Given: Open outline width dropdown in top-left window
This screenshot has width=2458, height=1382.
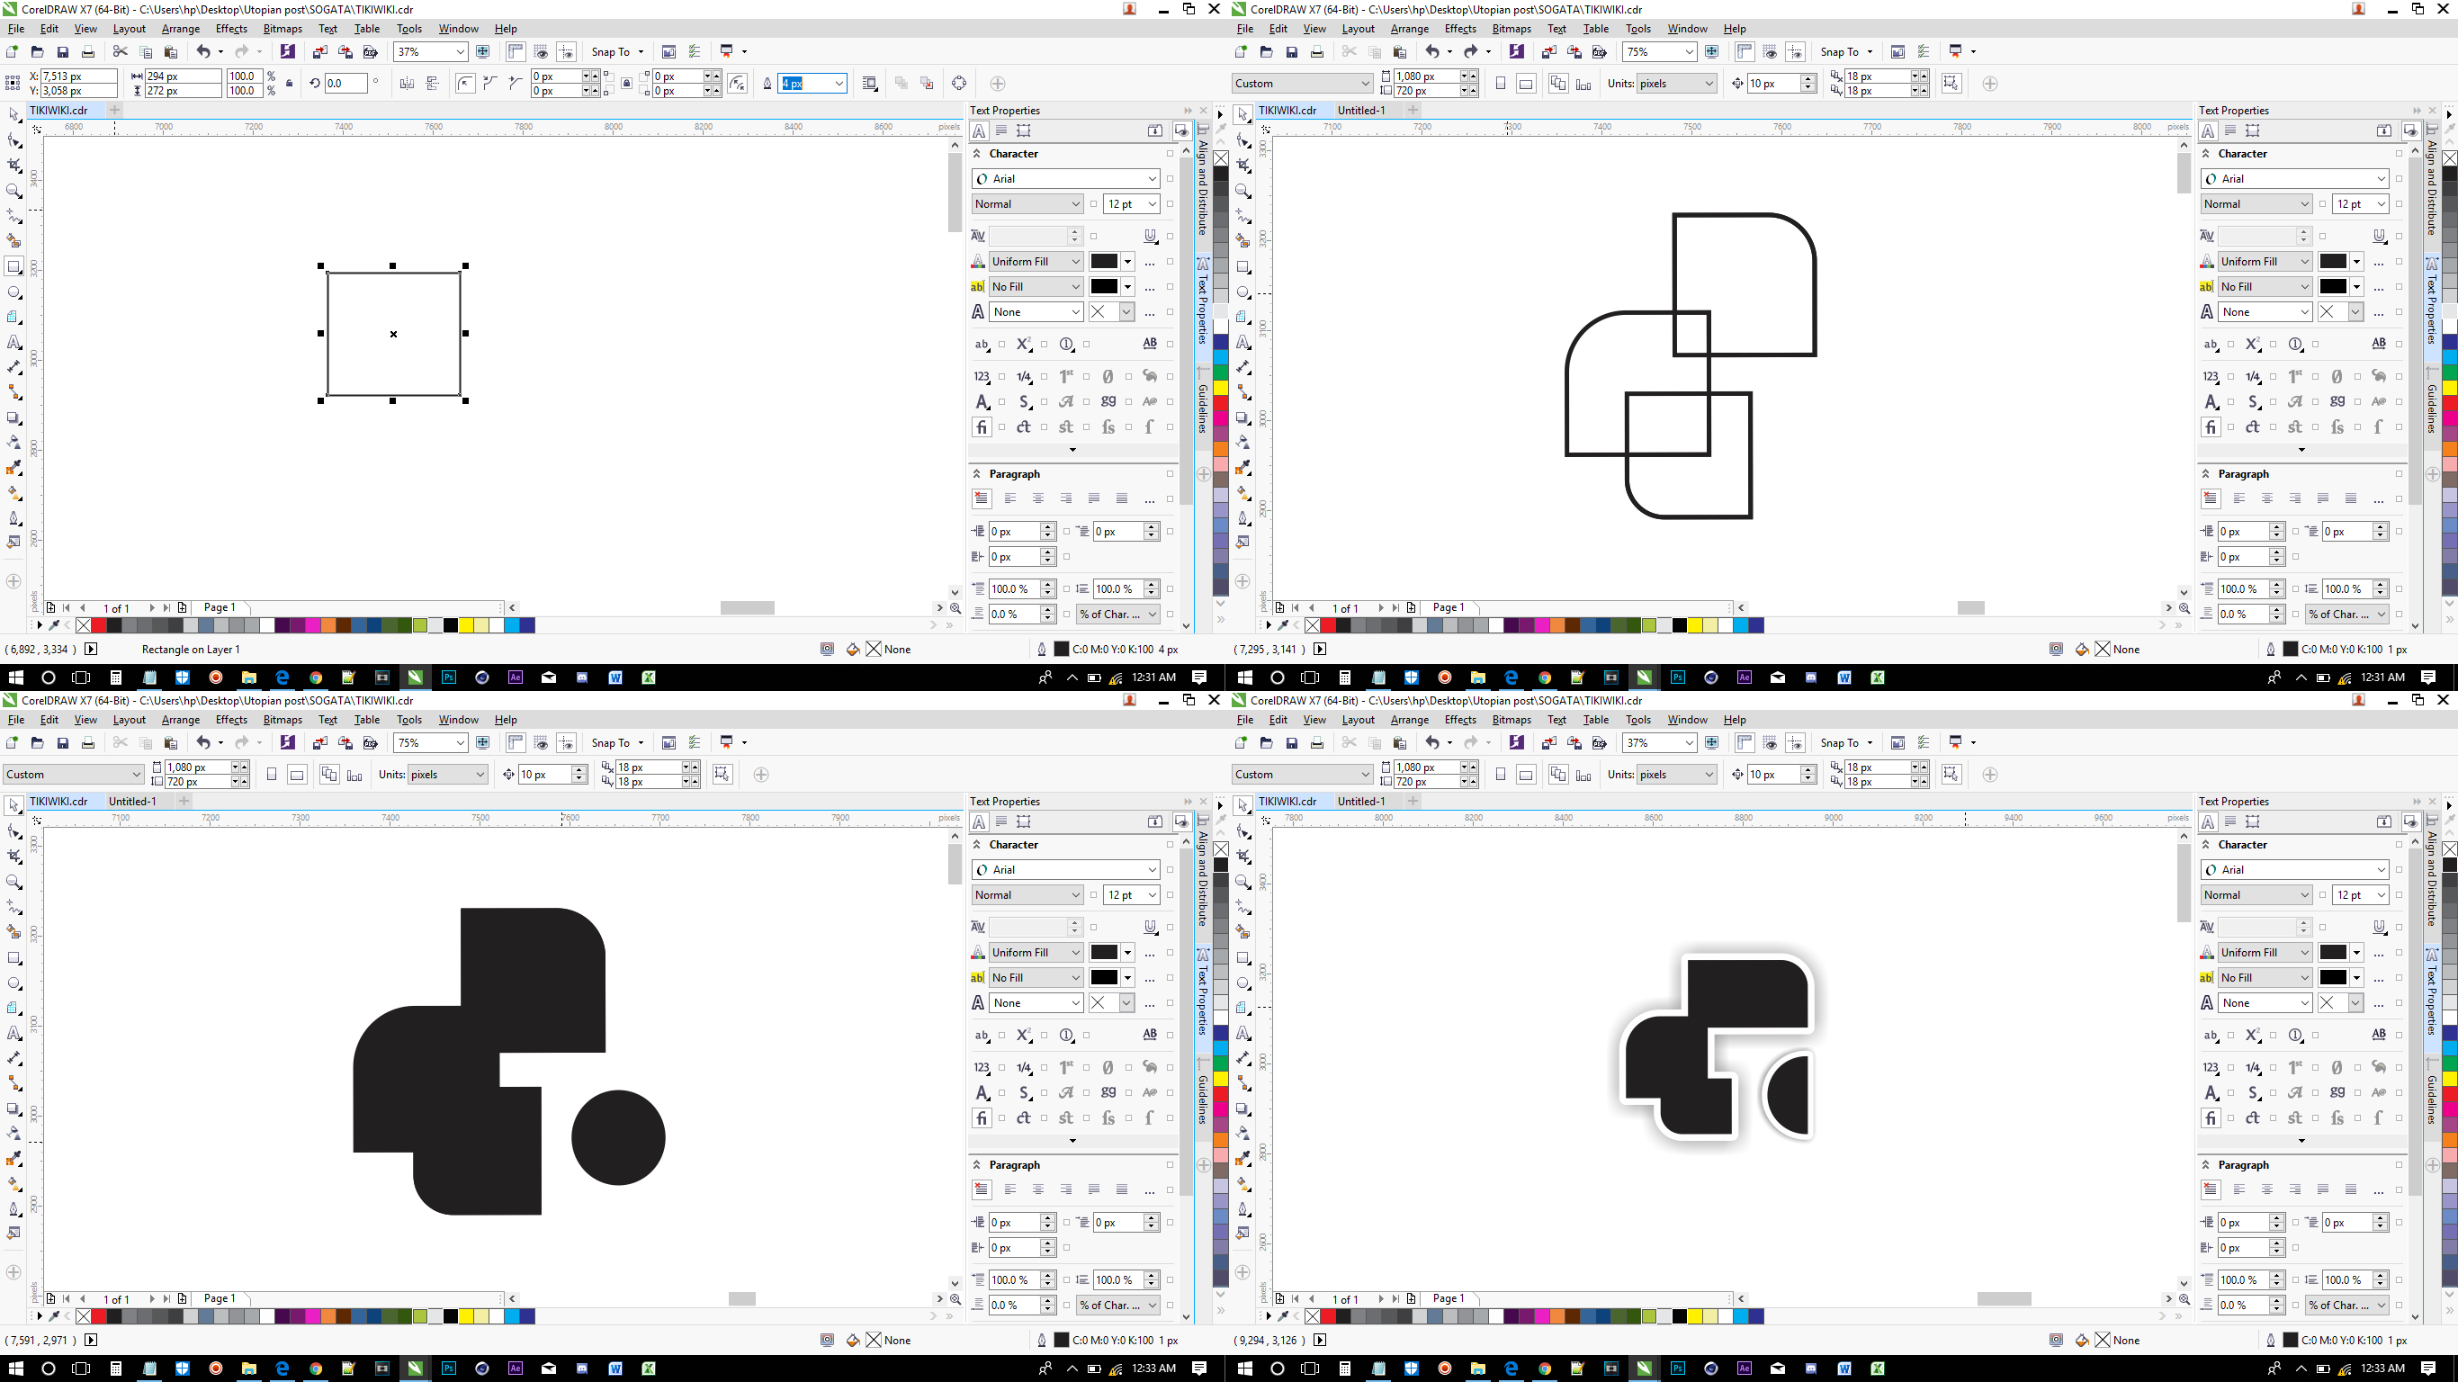Looking at the screenshot, I should pyautogui.click(x=839, y=84).
